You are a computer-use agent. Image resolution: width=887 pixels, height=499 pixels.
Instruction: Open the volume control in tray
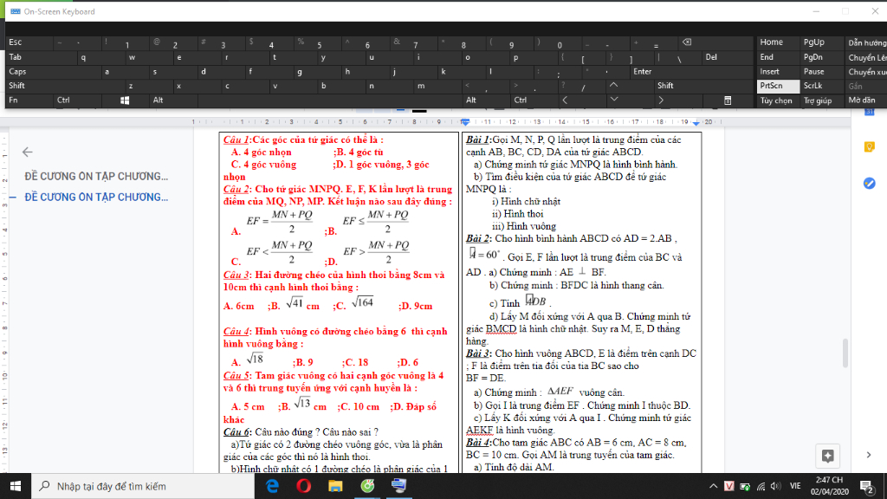pos(775,486)
